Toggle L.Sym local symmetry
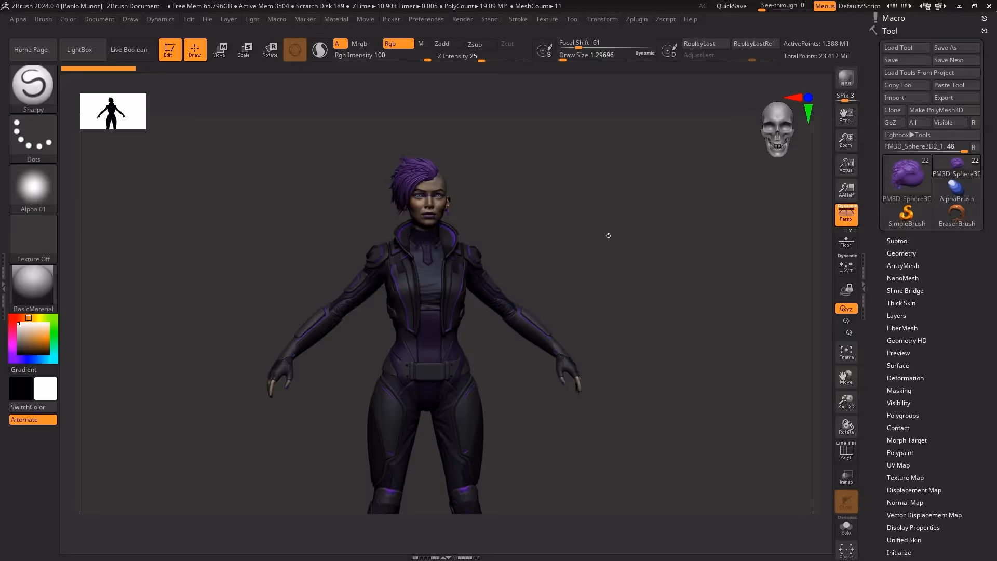Screen dimensions: 997x561 click(846, 266)
